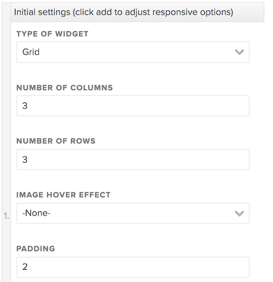273x282 pixels.
Task: Select the row number "1." marker
Action: [6, 216]
